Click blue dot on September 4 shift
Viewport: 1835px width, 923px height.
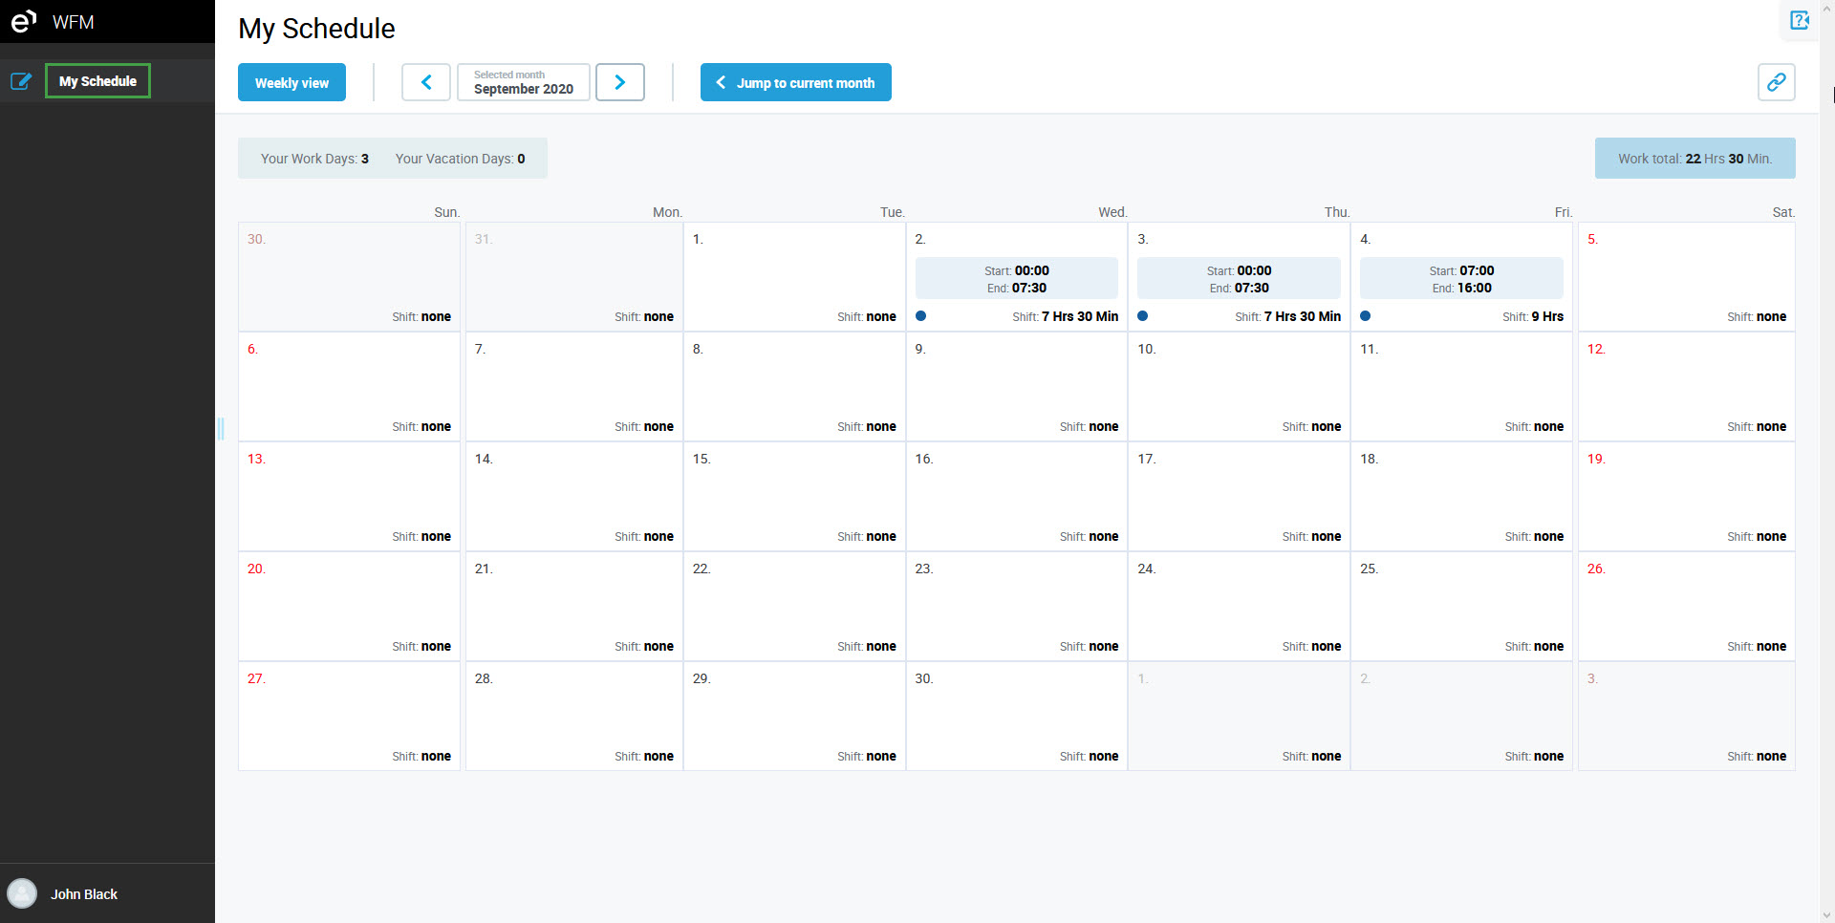click(1365, 315)
